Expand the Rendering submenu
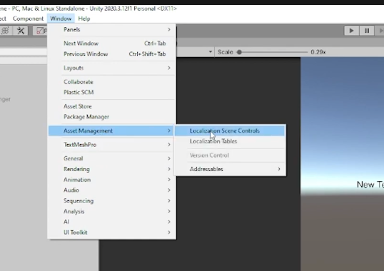This screenshot has height=271, width=384. click(112, 169)
